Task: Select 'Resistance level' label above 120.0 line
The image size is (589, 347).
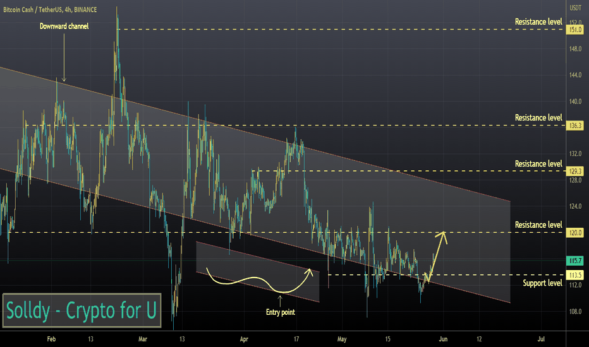Action: [x=538, y=225]
